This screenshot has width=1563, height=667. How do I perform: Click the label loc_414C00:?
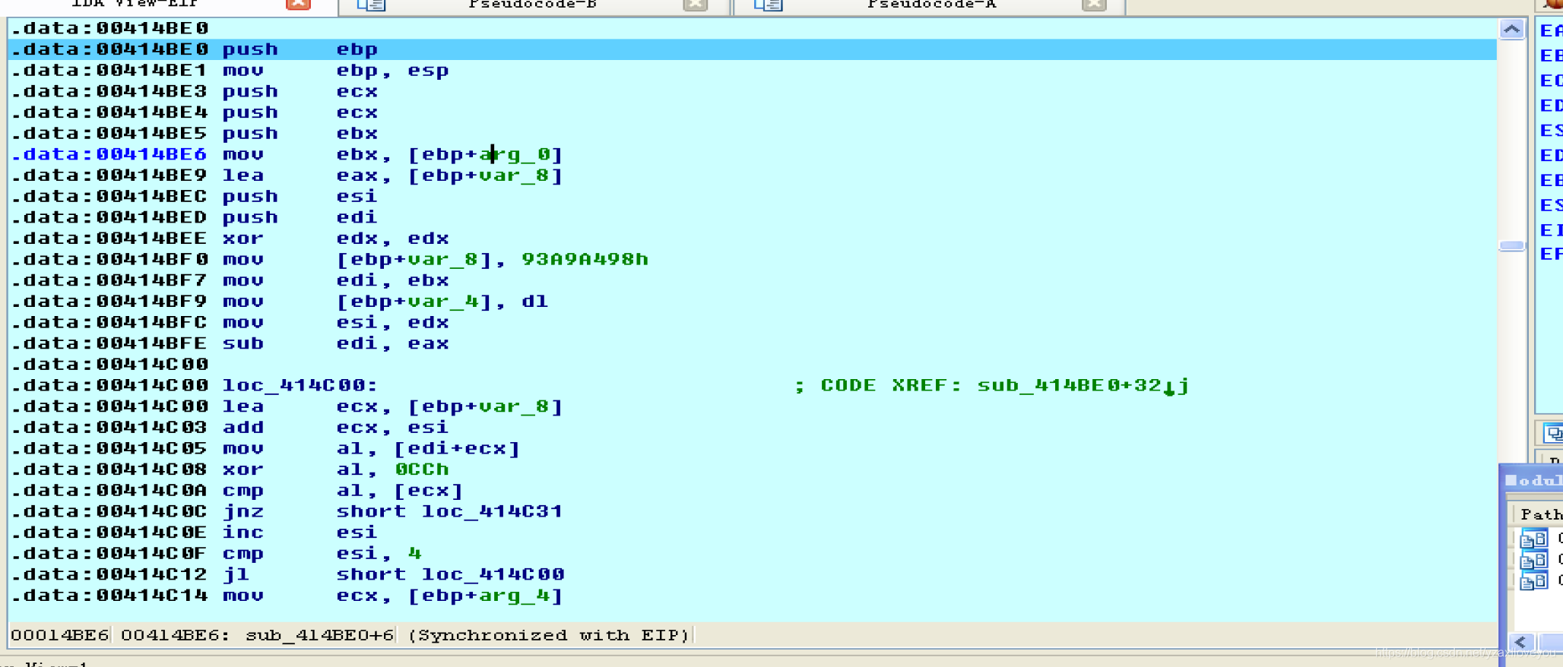300,385
